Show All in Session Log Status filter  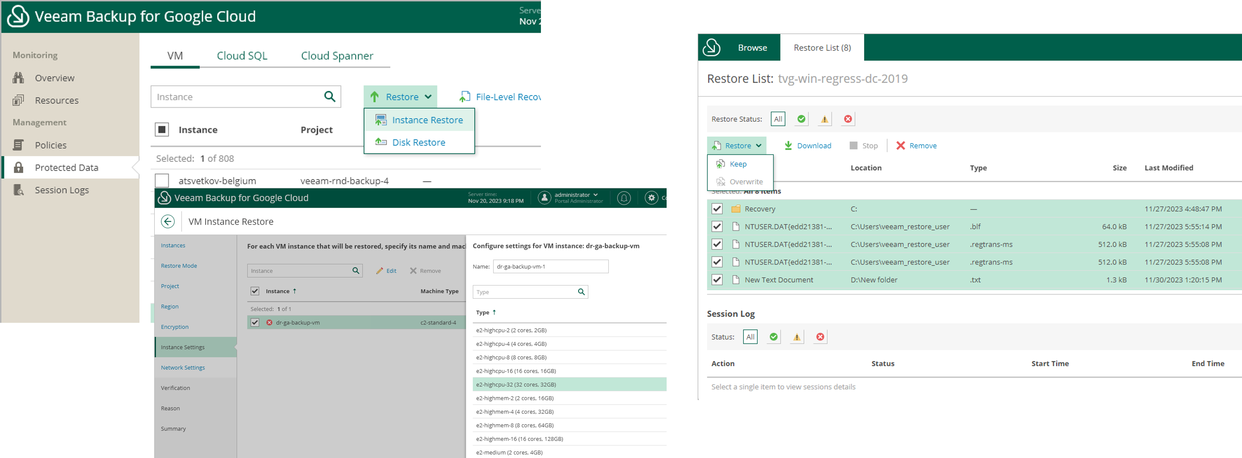pyautogui.click(x=750, y=337)
